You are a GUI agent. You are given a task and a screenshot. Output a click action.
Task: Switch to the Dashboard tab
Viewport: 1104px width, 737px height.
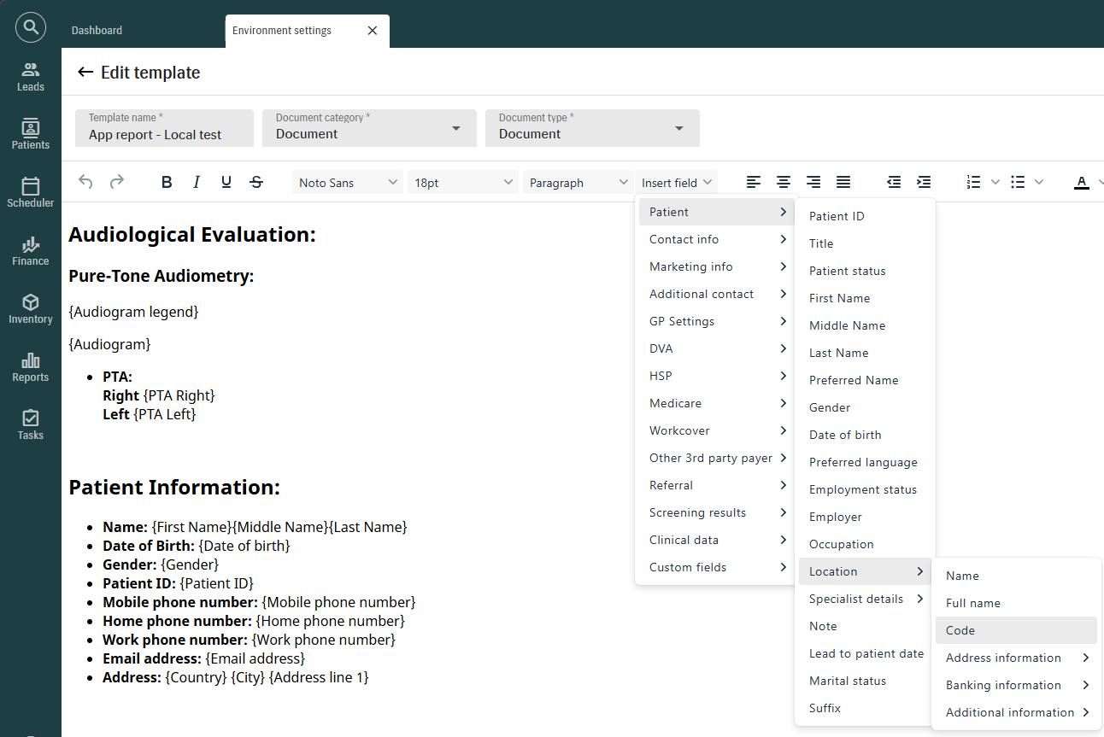coord(97,30)
